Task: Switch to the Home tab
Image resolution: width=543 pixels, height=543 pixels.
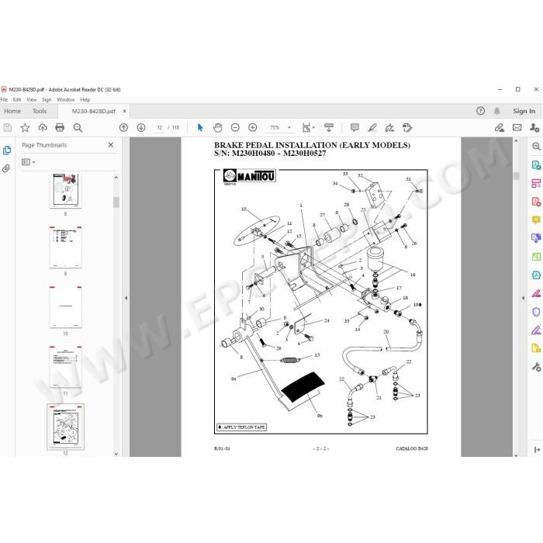Action: pos(12,111)
